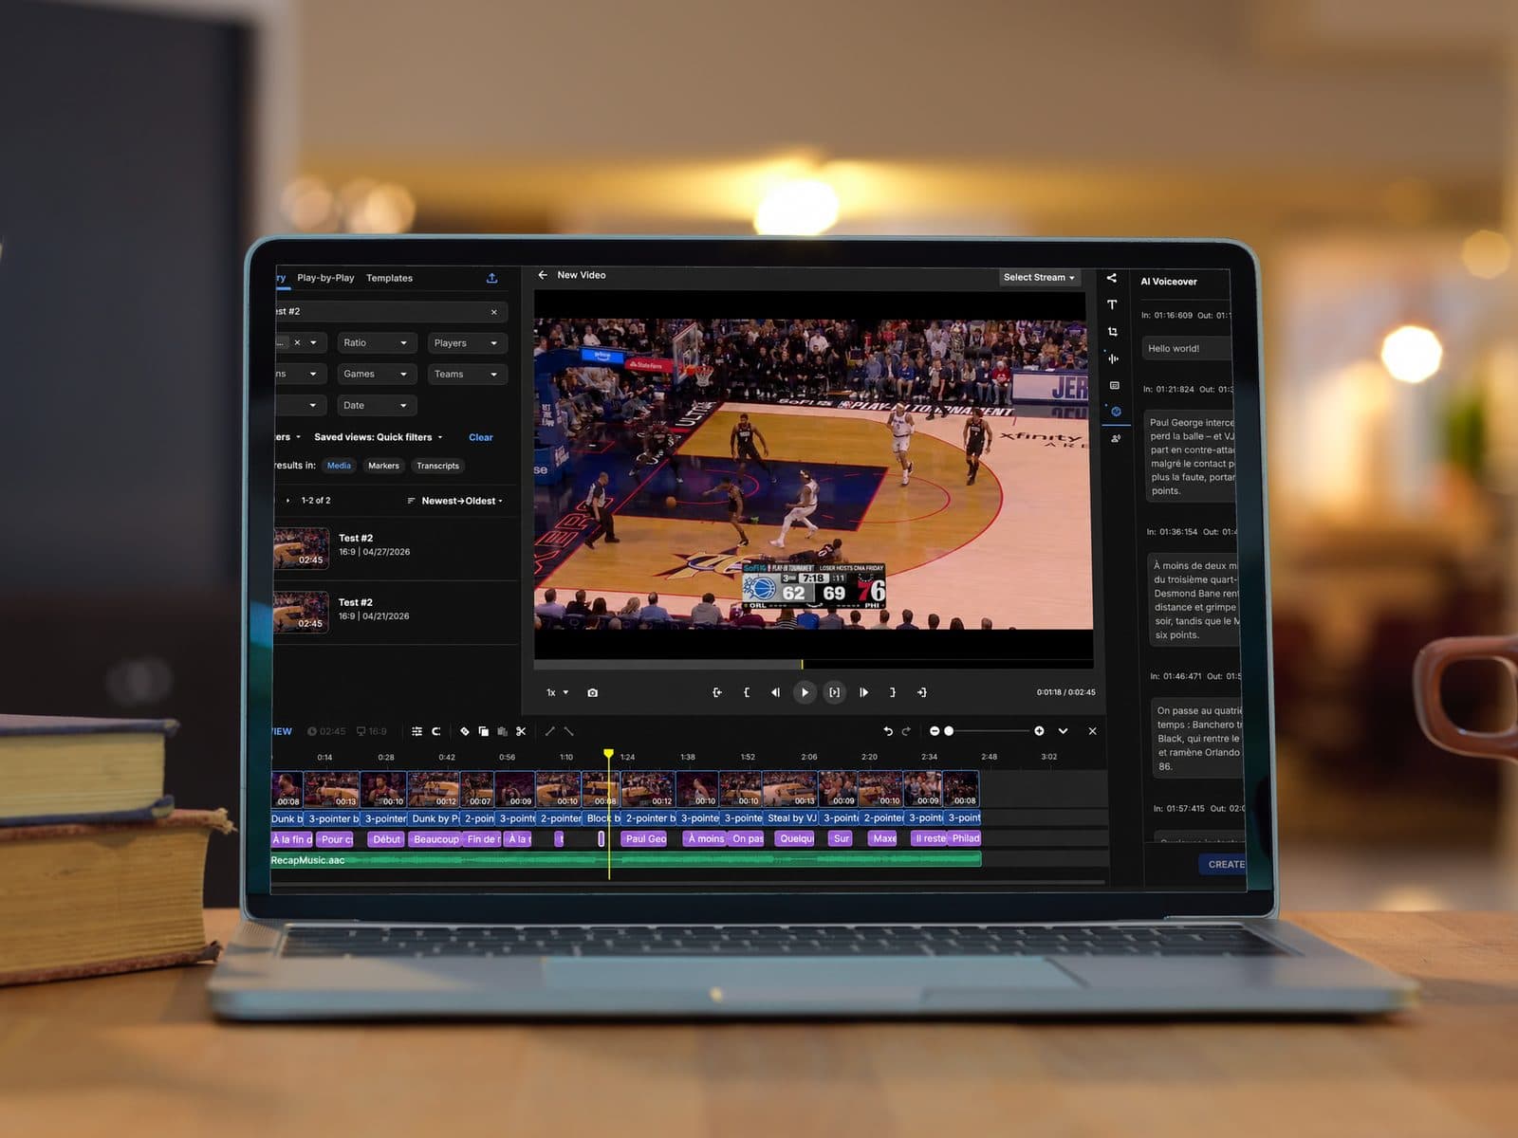This screenshot has height=1138, width=1518.
Task: Toggle the play in-to-out loop button
Action: tap(834, 692)
